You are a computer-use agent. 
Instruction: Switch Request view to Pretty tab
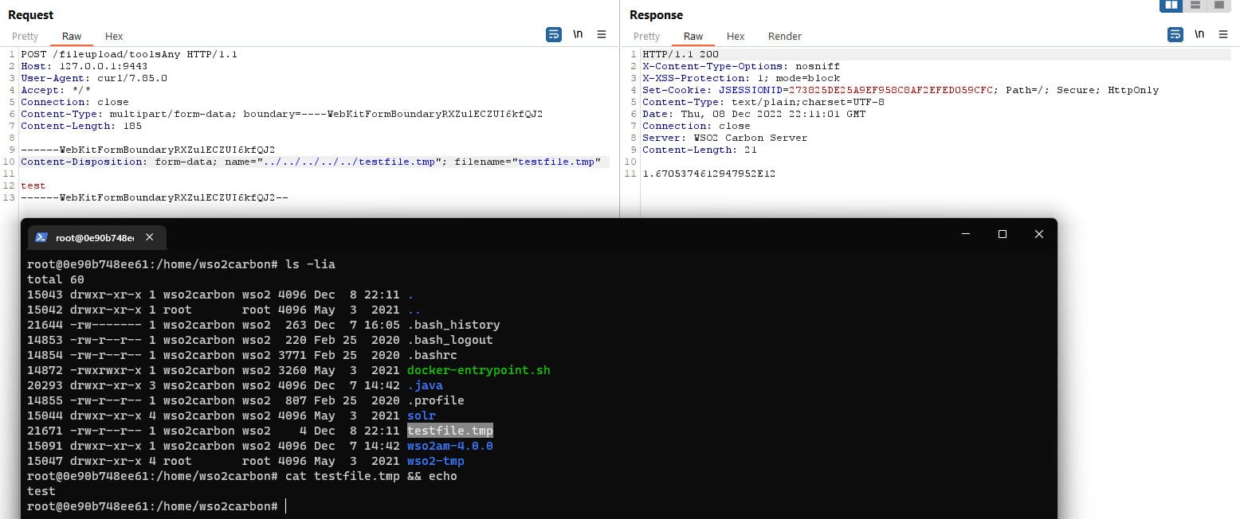point(26,36)
